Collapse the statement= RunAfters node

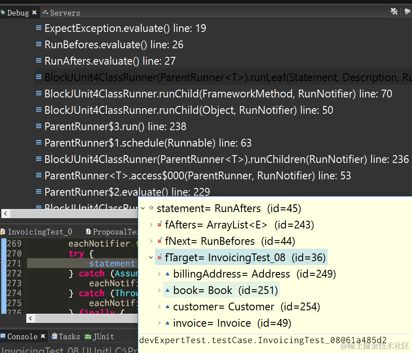pyautogui.click(x=143, y=208)
